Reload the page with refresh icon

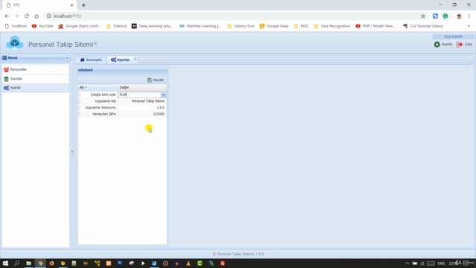[27, 16]
